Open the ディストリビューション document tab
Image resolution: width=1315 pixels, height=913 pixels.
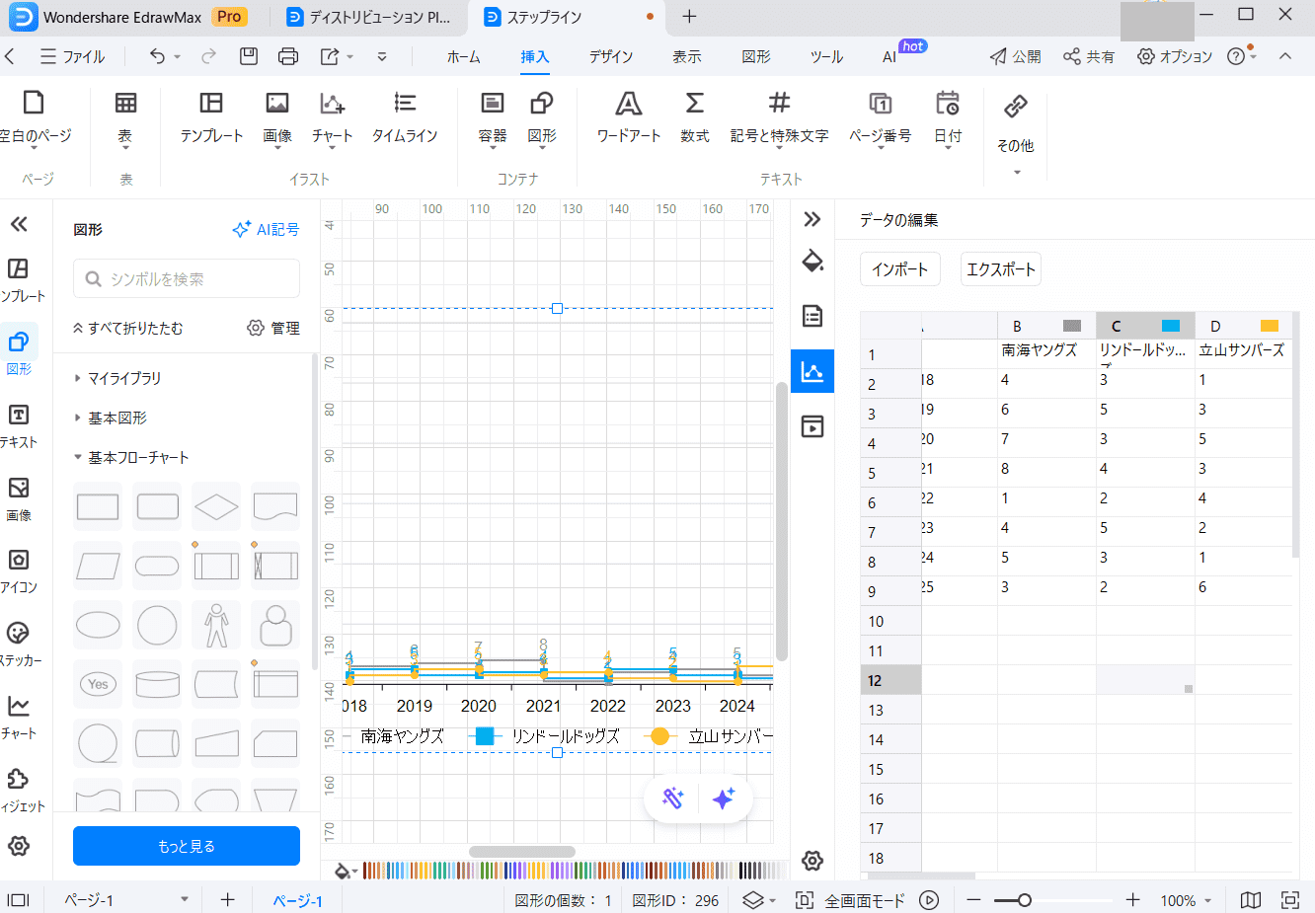tap(367, 17)
